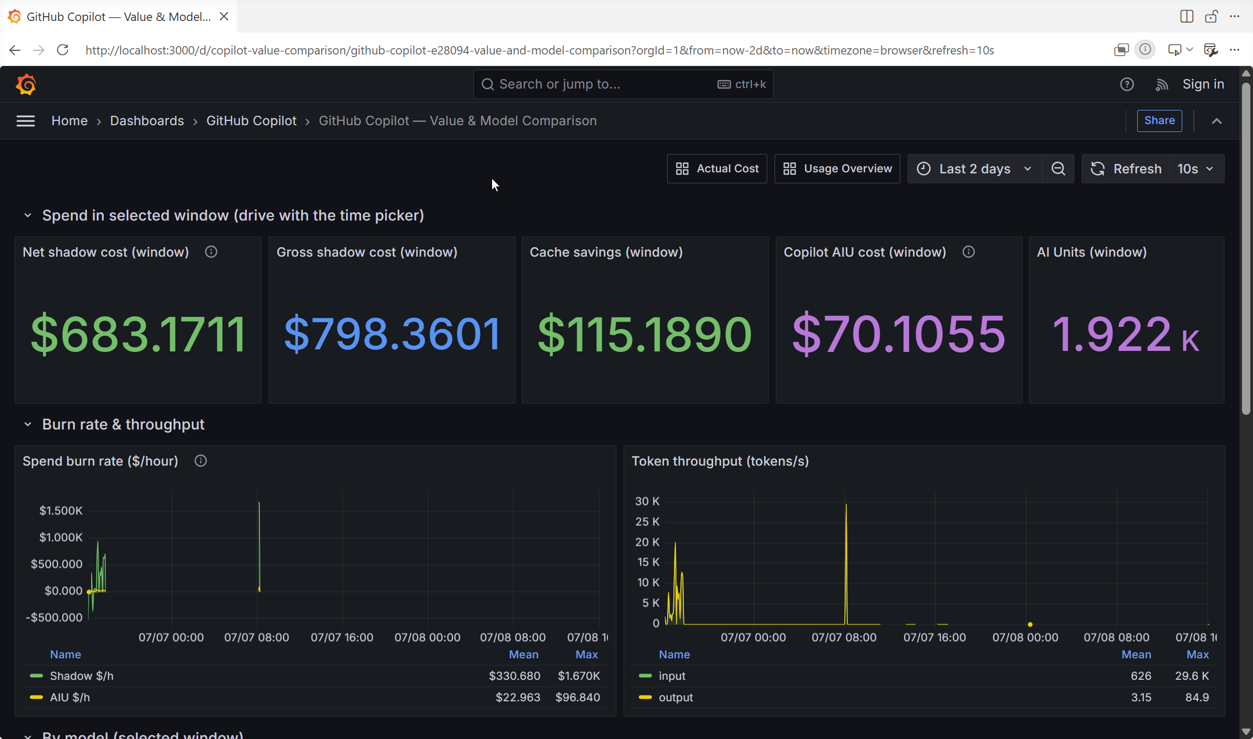This screenshot has height=739, width=1253.
Task: Click Shadow $/h green color swatch
Action: (x=36, y=676)
